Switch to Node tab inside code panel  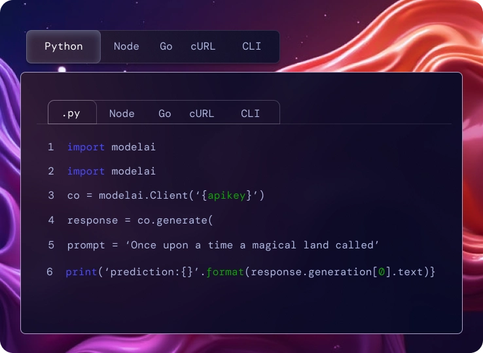coord(122,114)
